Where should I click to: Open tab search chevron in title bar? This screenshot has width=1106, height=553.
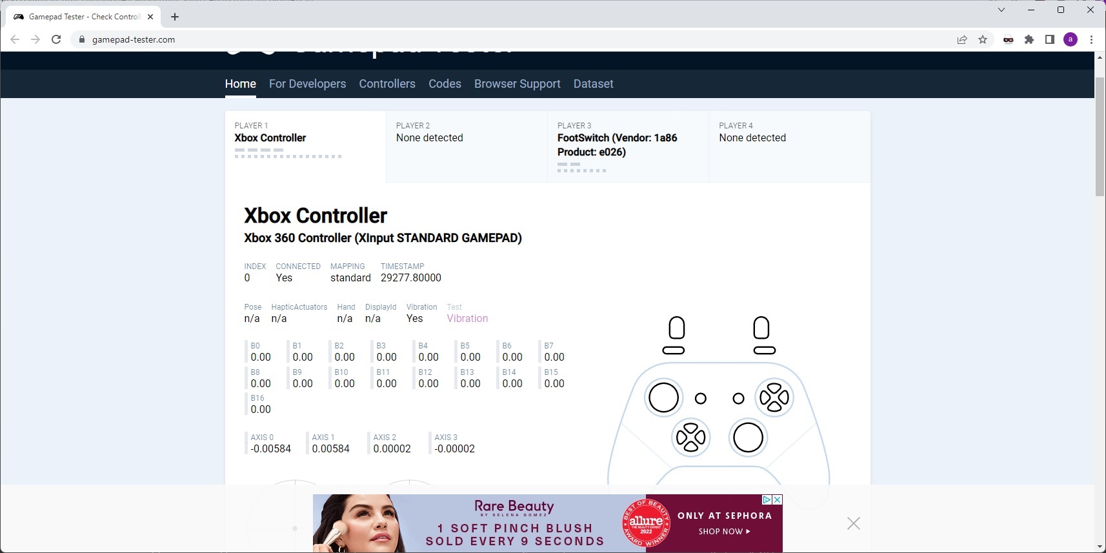[x=1001, y=10]
